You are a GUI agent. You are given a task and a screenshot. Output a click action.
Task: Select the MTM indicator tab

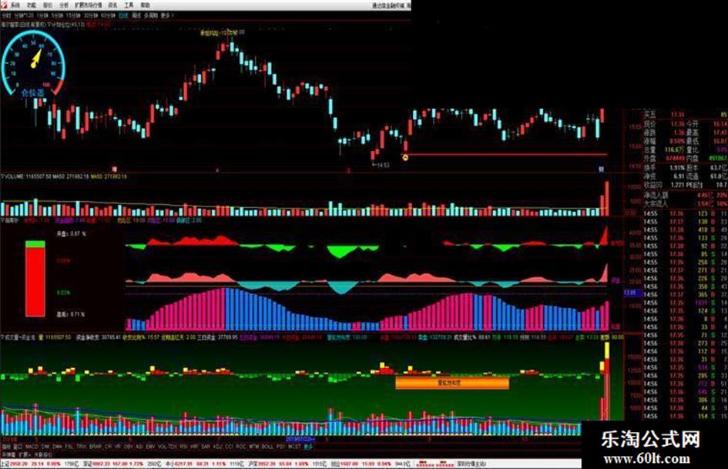tap(254, 447)
